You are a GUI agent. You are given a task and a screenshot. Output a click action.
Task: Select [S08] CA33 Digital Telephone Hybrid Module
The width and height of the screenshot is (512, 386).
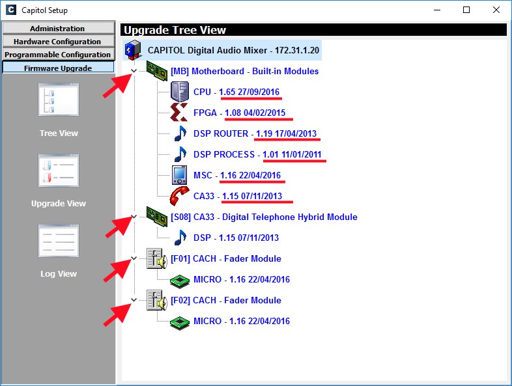(264, 217)
